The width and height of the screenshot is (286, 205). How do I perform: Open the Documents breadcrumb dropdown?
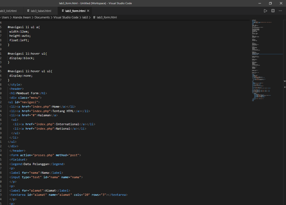point(42,17)
